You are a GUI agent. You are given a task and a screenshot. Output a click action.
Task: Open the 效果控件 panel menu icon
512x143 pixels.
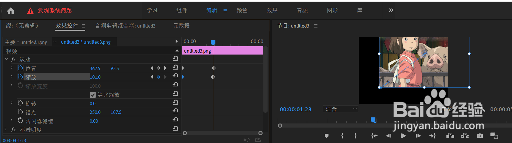pos(83,26)
